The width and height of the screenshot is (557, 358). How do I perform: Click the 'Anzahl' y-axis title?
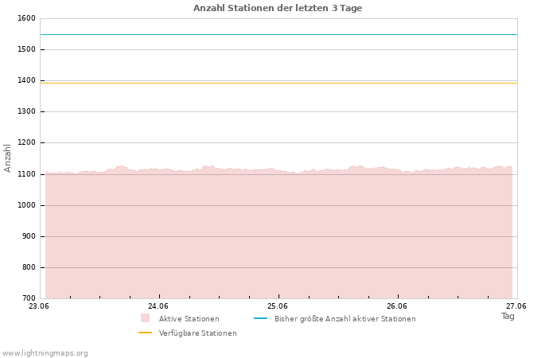(x=7, y=158)
